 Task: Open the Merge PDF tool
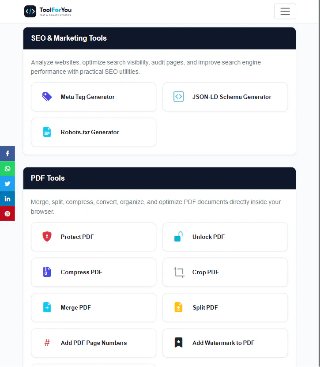coord(94,307)
